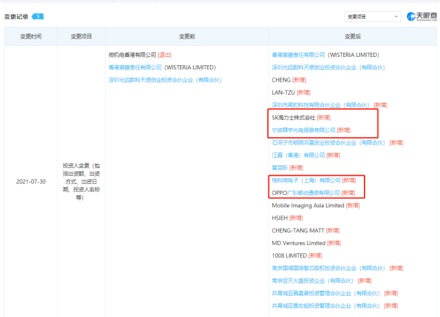Open 深圳市阔豹科技有限合伙企业 link
Viewport: 440px width, 317px height.
tap(321, 105)
